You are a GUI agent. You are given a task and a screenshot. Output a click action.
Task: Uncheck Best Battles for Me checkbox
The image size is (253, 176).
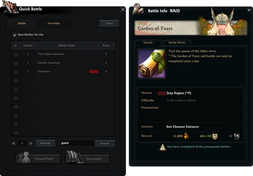coord(15,35)
